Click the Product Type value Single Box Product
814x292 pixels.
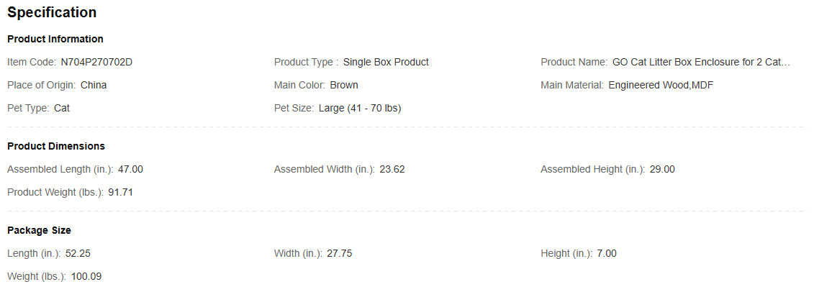coord(386,63)
